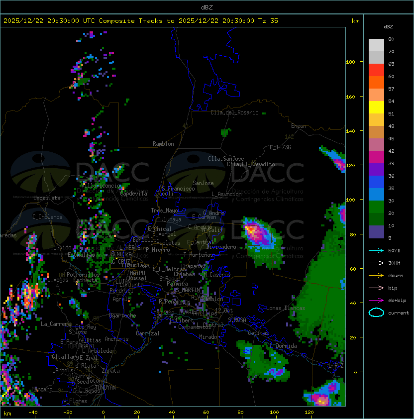Screen dimensions: 414x419
Task: Click the 'Catitas' map label
Action: point(258,333)
